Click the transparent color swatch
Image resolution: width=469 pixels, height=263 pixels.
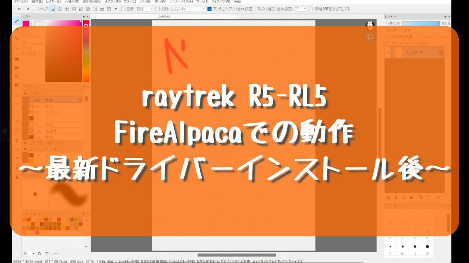[x=38, y=24]
